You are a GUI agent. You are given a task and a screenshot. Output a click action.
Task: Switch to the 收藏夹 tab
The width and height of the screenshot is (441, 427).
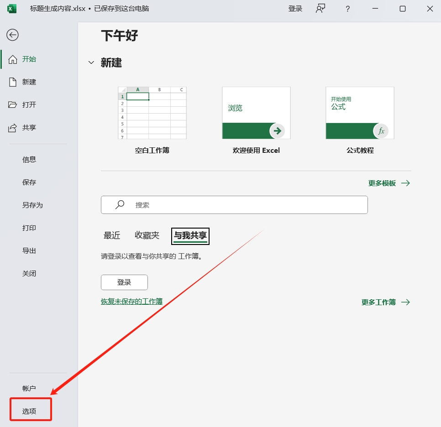[147, 235]
